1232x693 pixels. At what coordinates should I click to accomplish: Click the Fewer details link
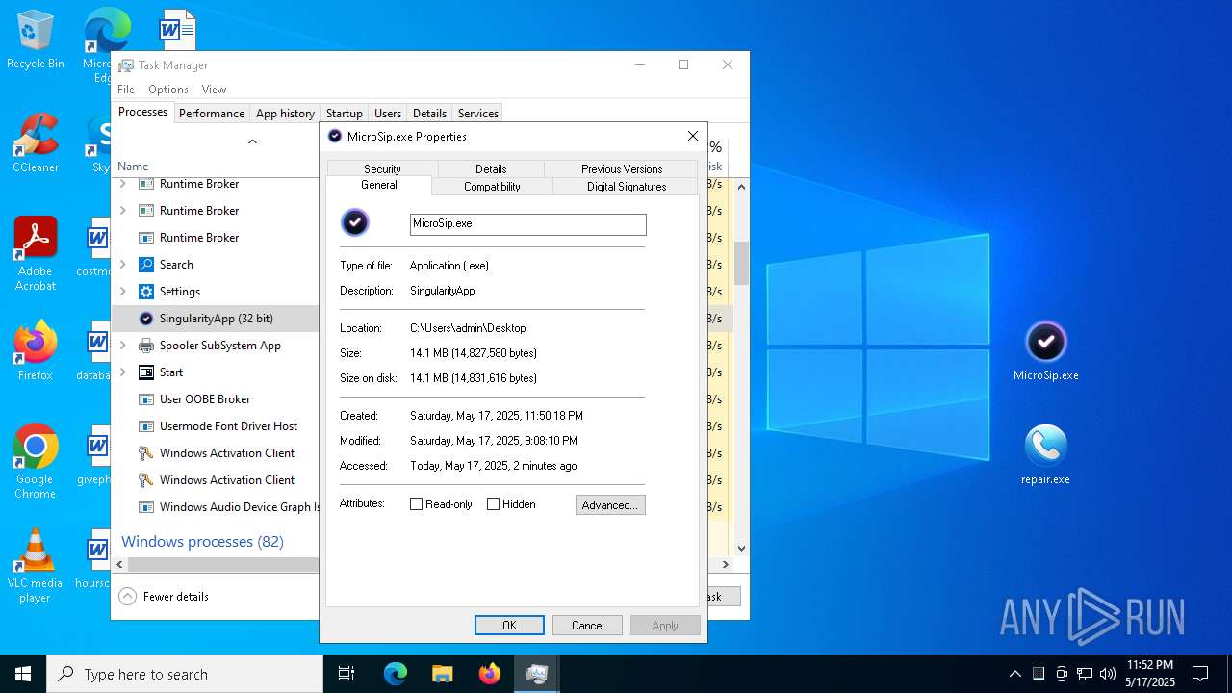(176, 597)
